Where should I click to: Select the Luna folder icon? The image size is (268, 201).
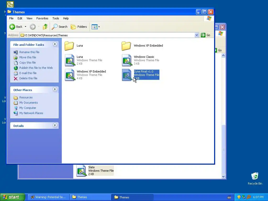click(x=69, y=46)
